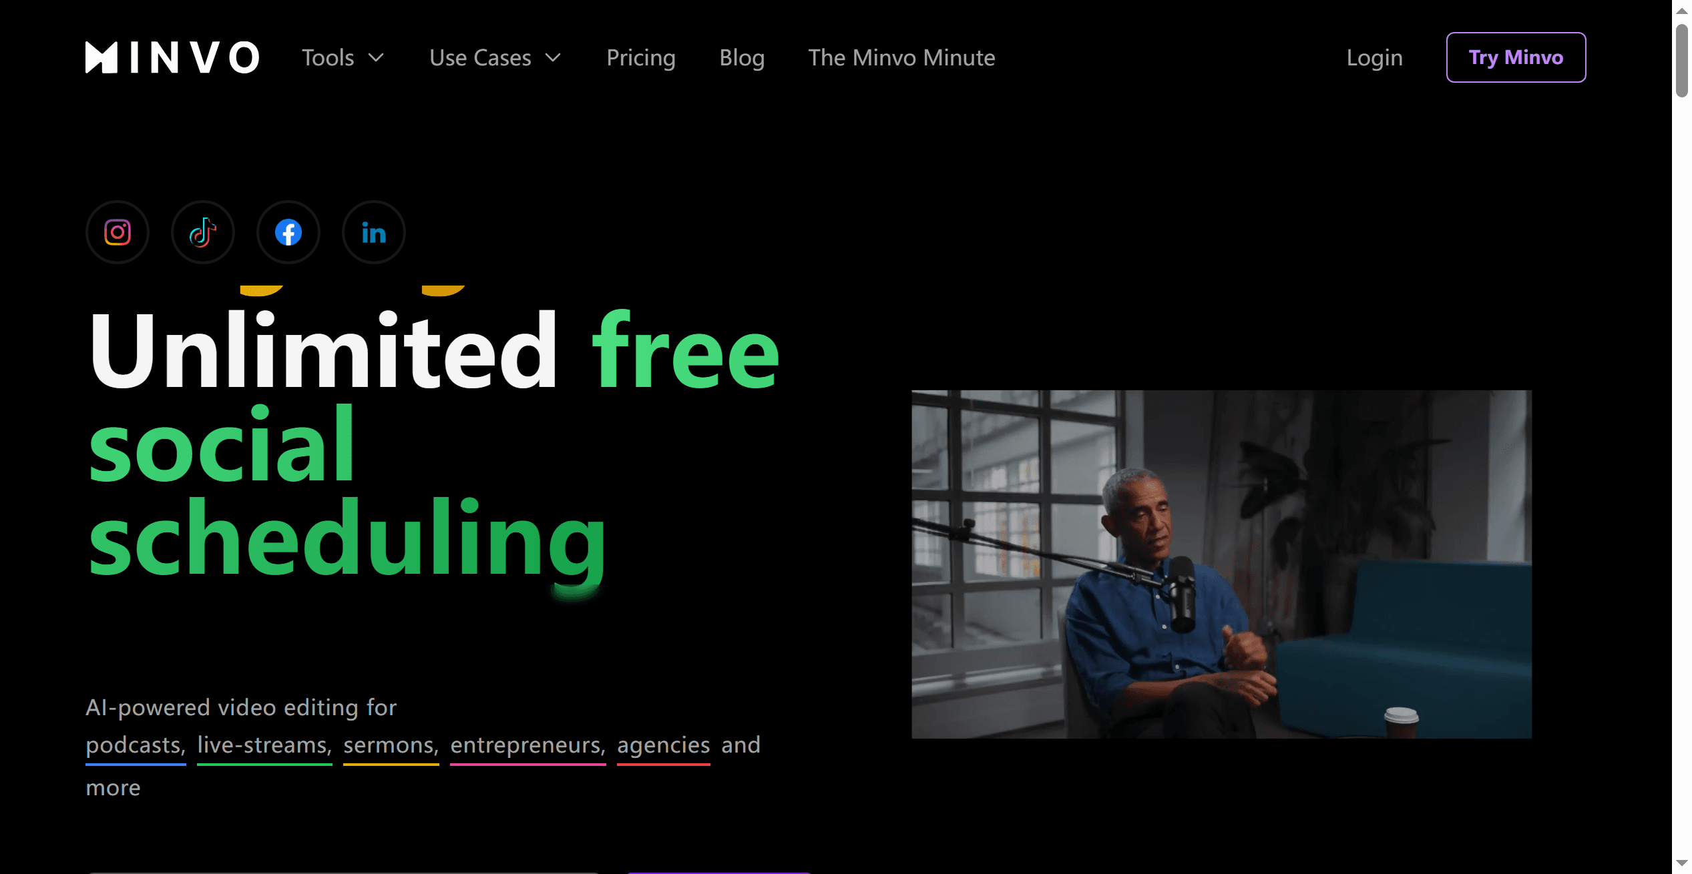Go to the Pricing page
Image resolution: width=1692 pixels, height=874 pixels.
click(x=641, y=58)
